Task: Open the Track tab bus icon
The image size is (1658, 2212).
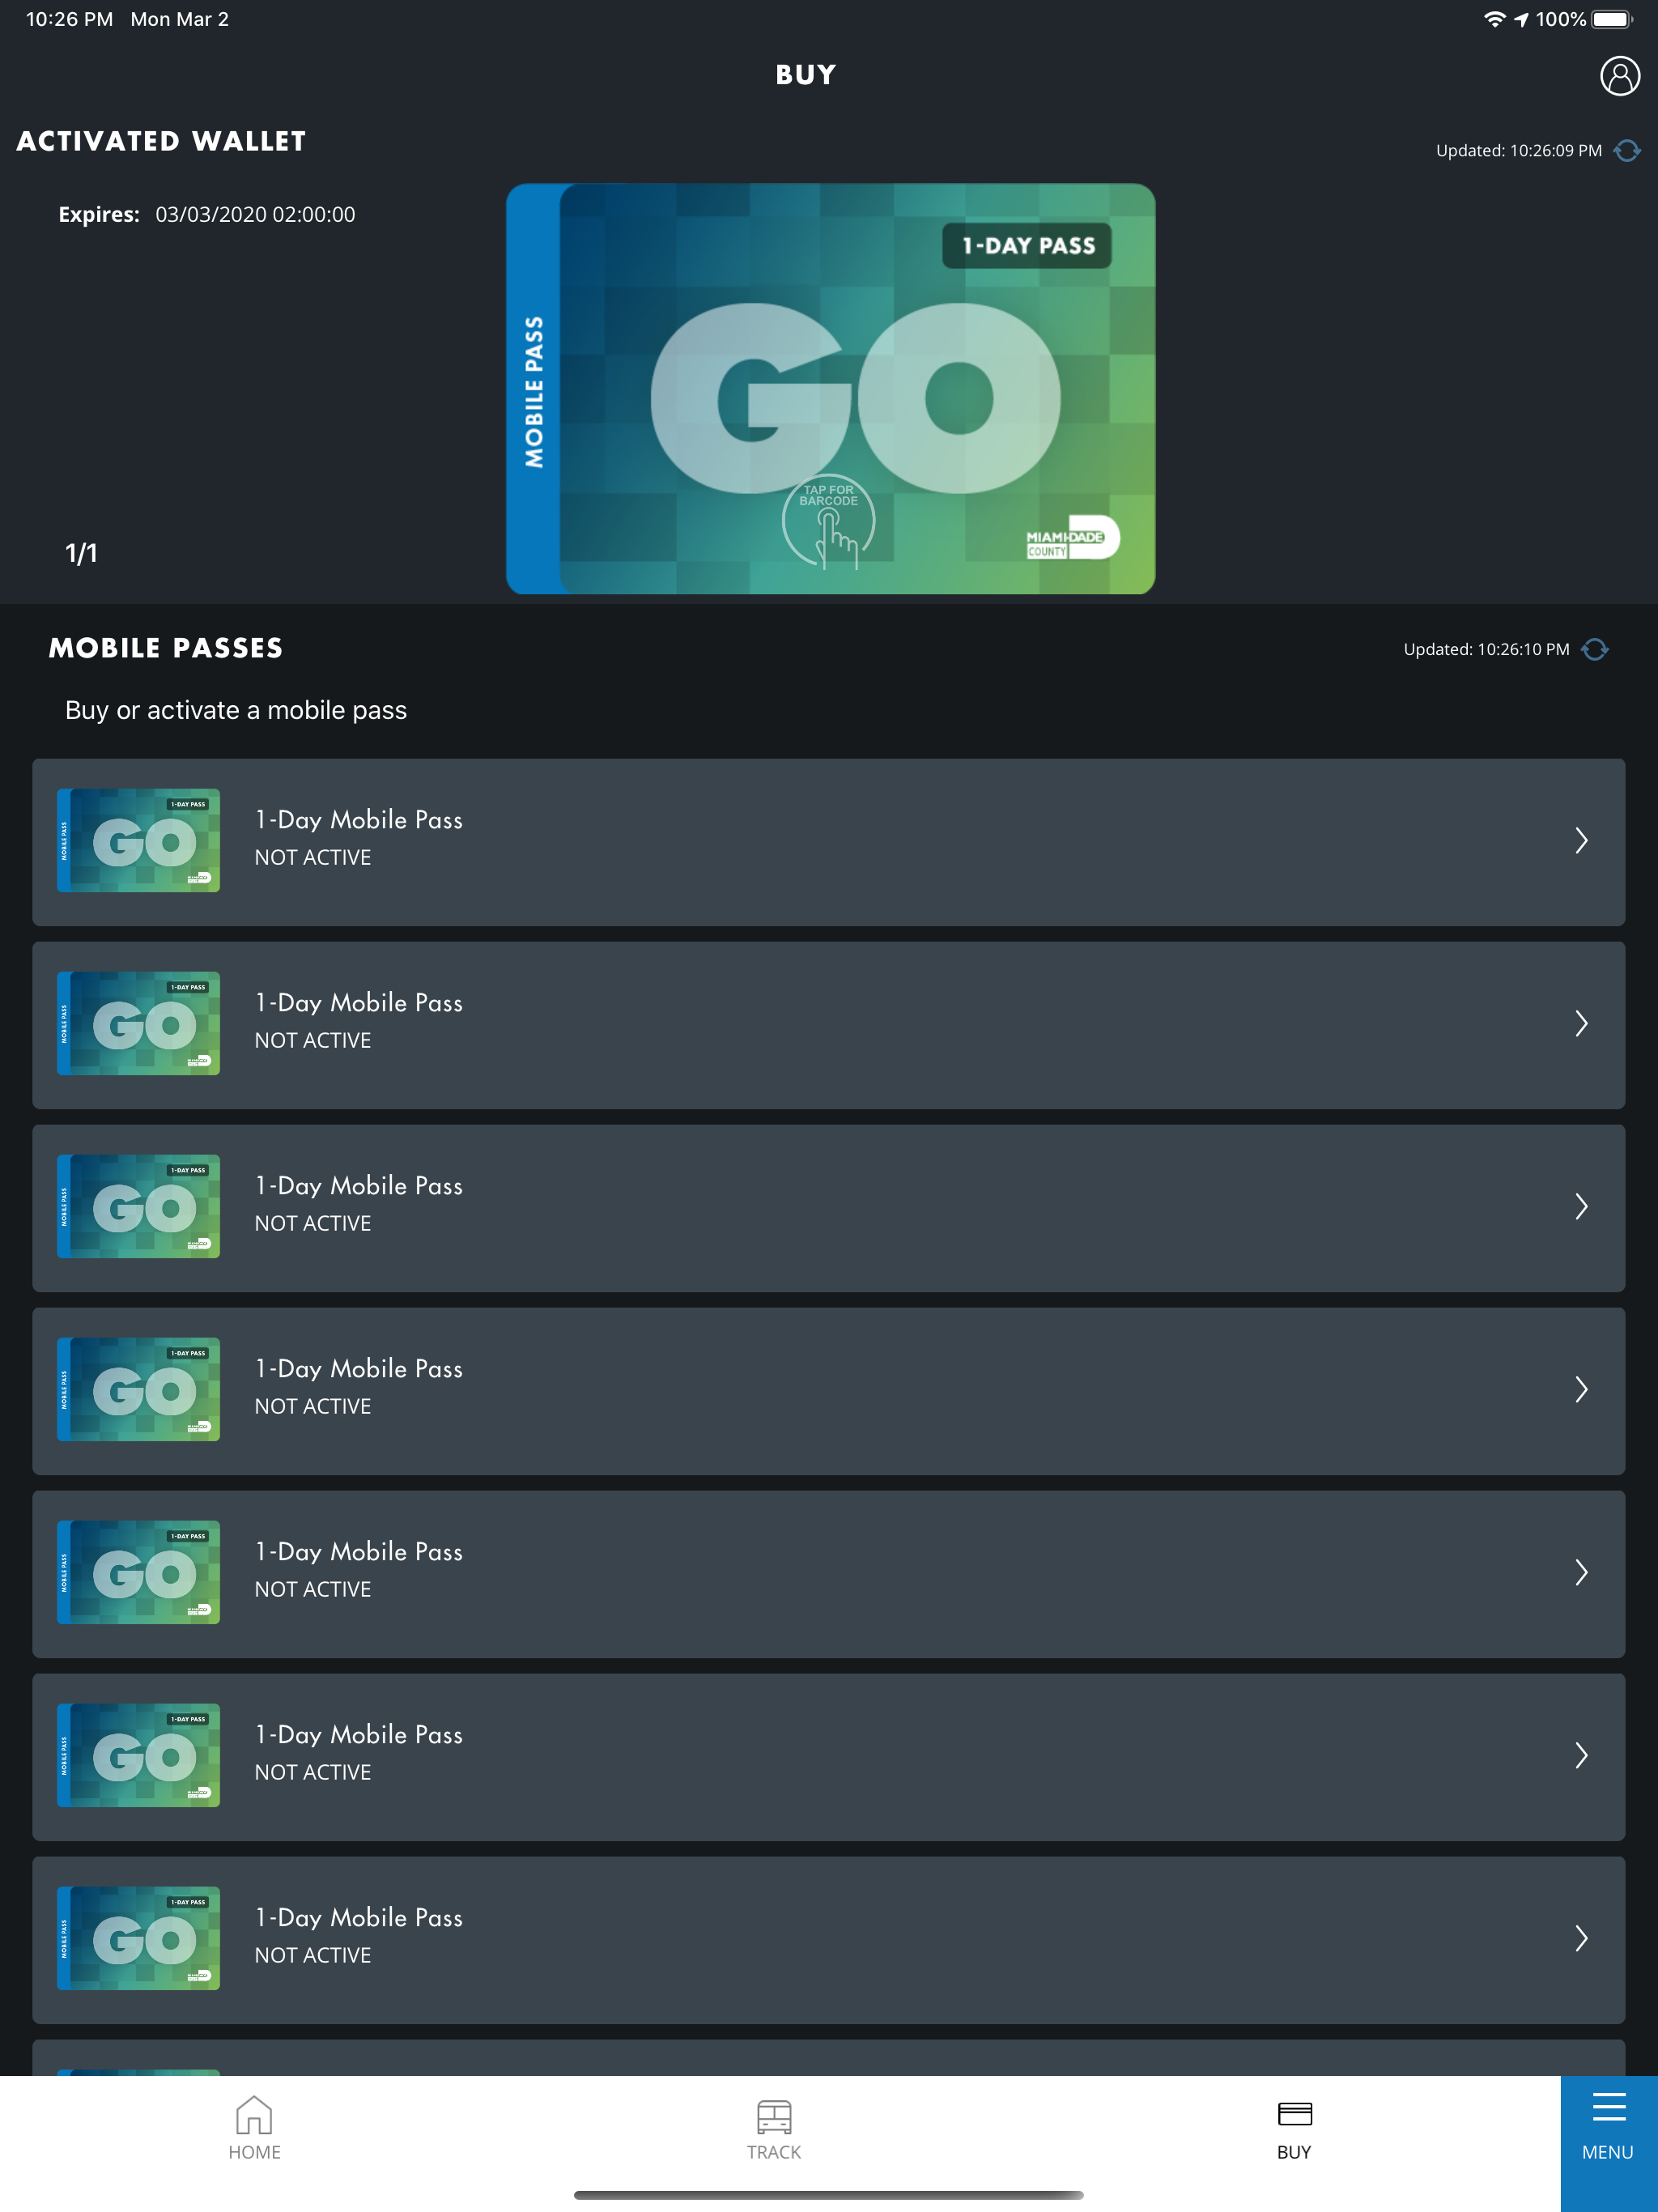Action: coord(774,2116)
